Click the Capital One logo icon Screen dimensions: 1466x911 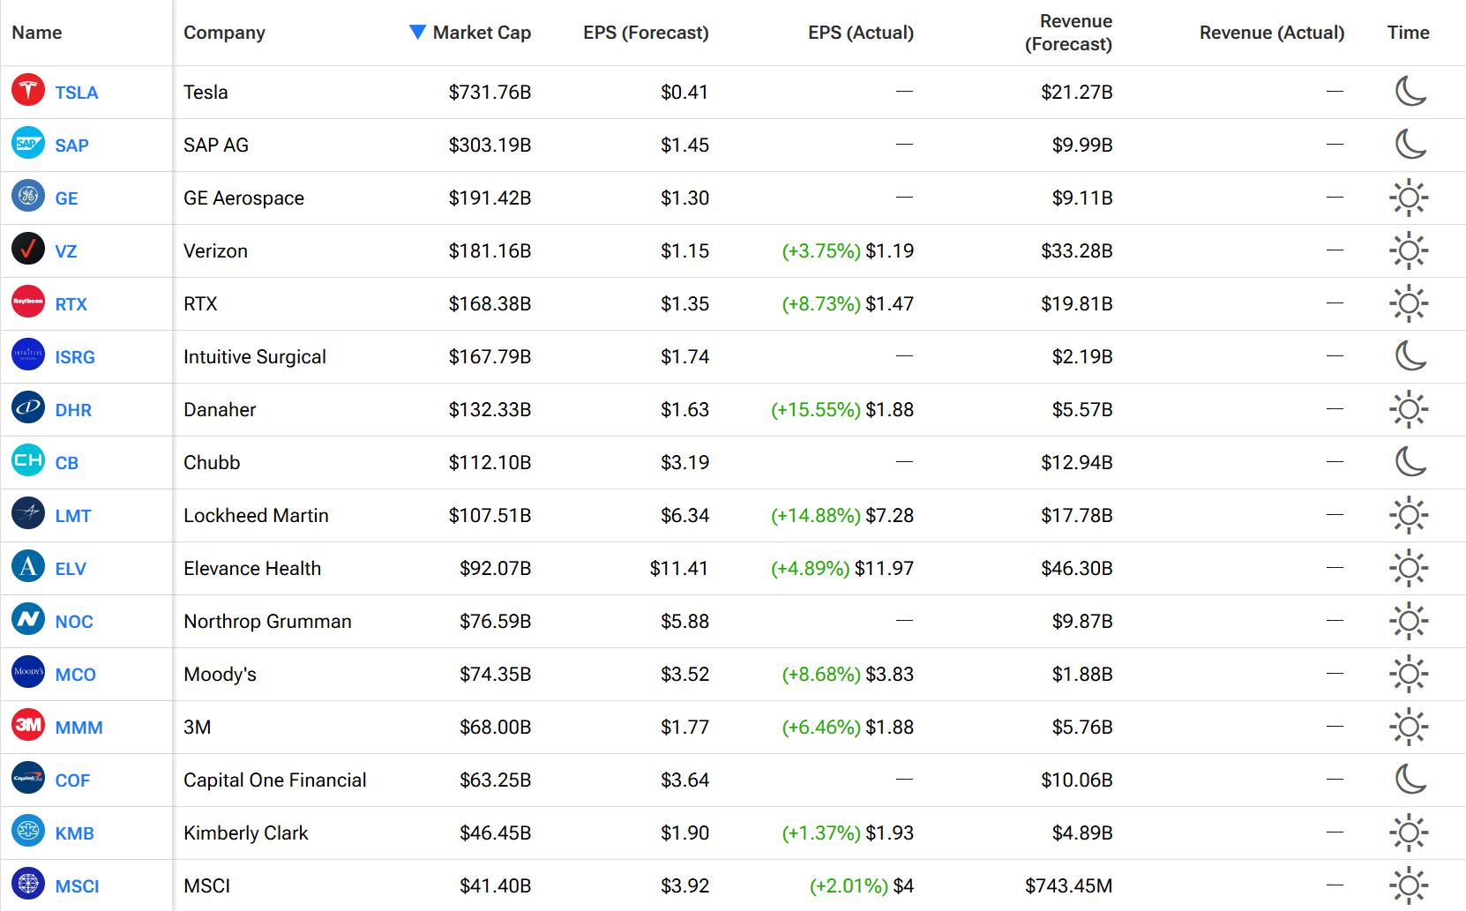(x=28, y=778)
